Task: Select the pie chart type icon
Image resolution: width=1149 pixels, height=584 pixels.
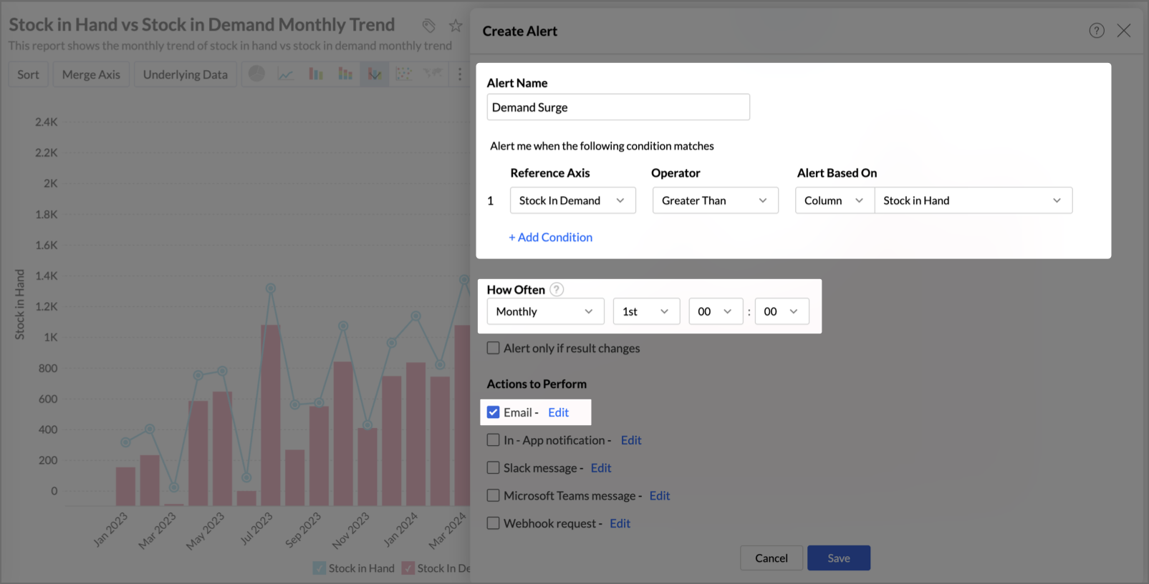Action: [256, 74]
